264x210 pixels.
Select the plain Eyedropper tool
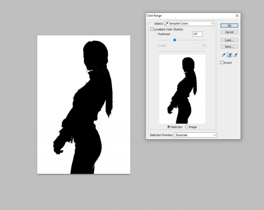[x=223, y=55]
